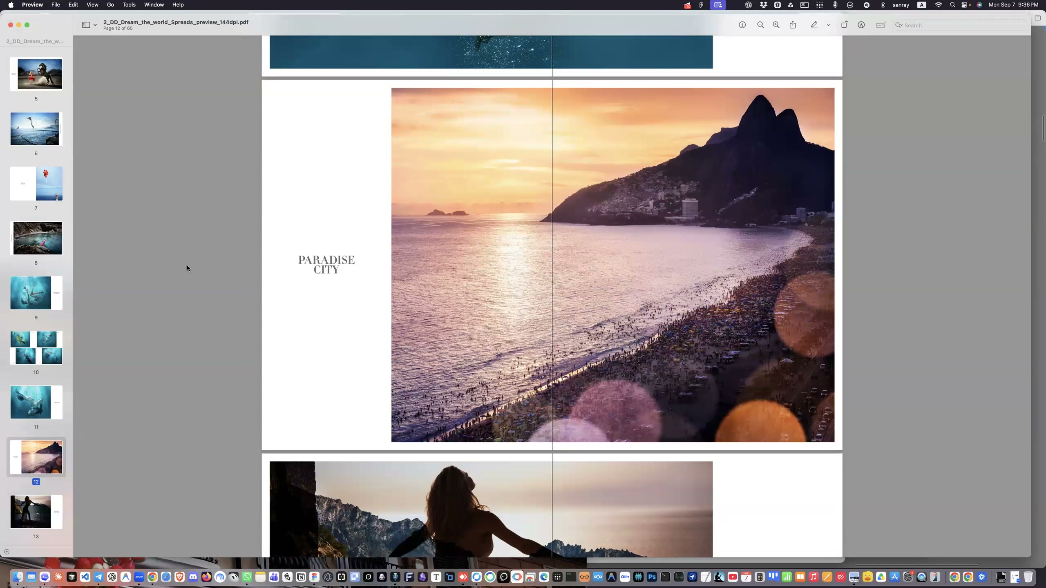The width and height of the screenshot is (1046, 588).
Task: Rotate the page with the Rotate icon
Action: pos(844,25)
